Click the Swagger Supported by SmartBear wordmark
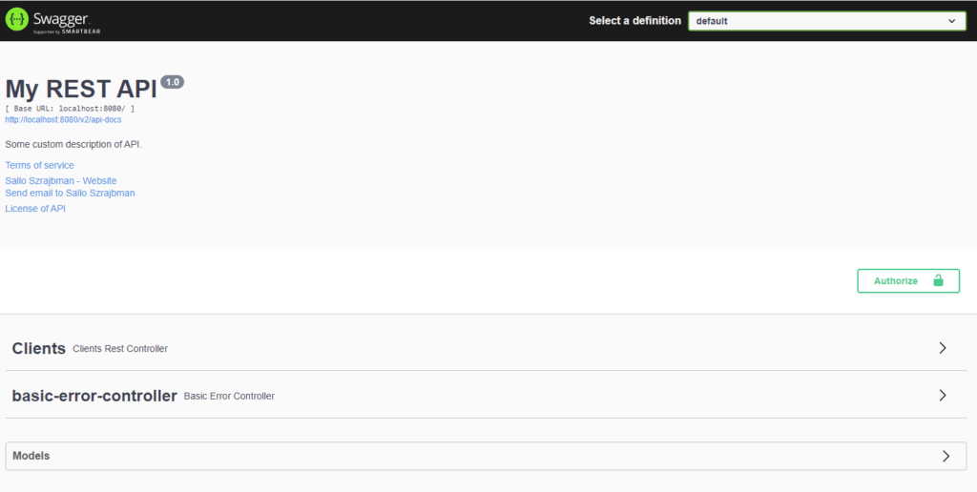 (x=67, y=22)
